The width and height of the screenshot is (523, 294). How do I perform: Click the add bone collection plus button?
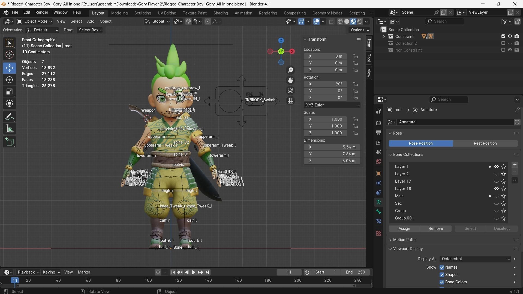pyautogui.click(x=515, y=165)
